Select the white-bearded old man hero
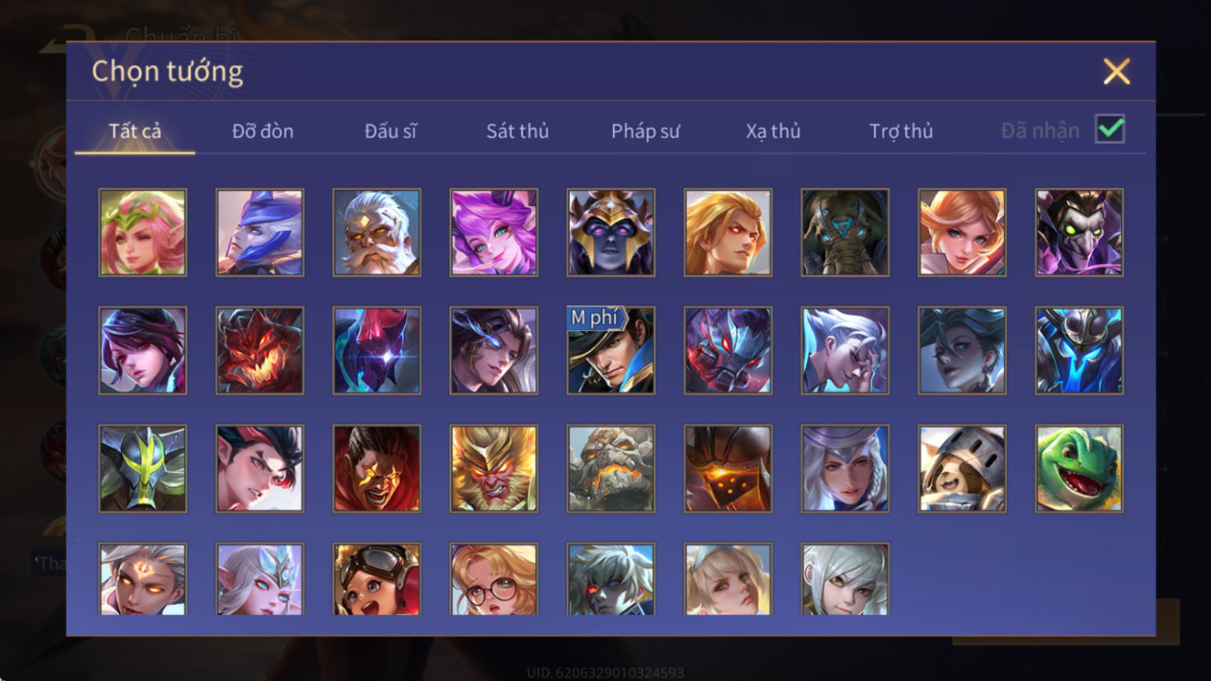The height and width of the screenshot is (681, 1211). point(377,232)
